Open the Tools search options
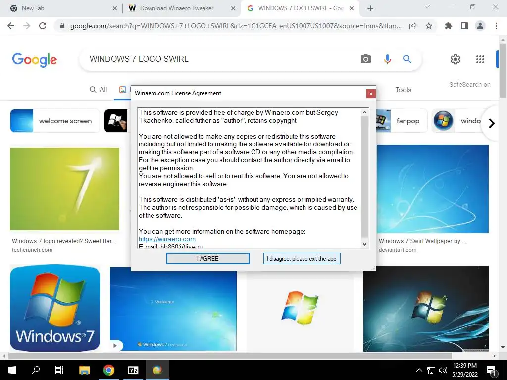The image size is (507, 380). pyautogui.click(x=403, y=90)
